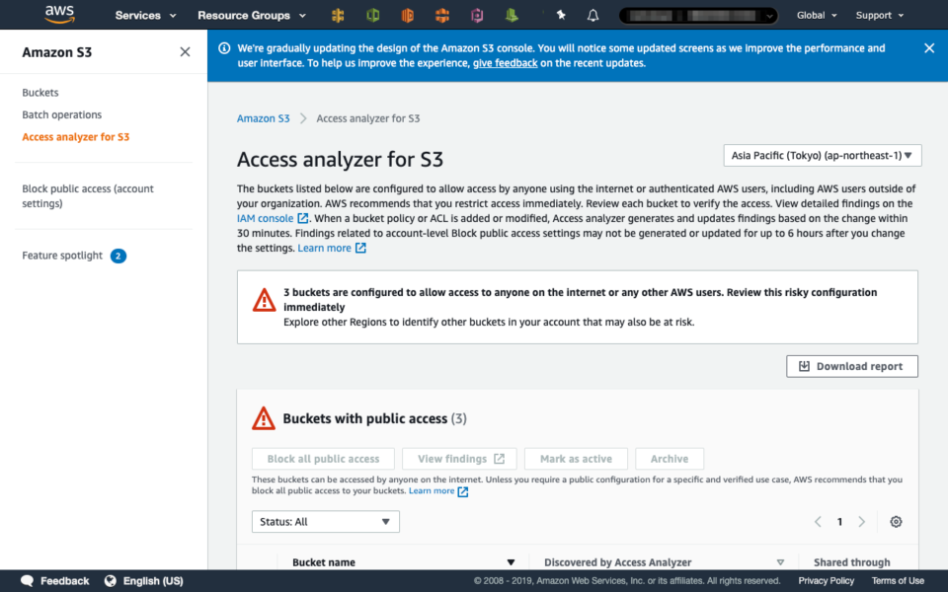This screenshot has width=948, height=592.
Task: Click the Download report button
Action: click(x=851, y=366)
